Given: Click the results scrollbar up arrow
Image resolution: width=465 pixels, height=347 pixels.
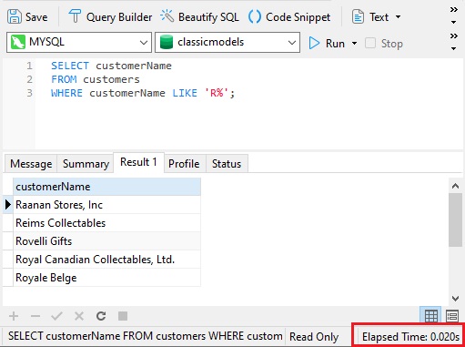Looking at the screenshot, I should click(x=455, y=186).
